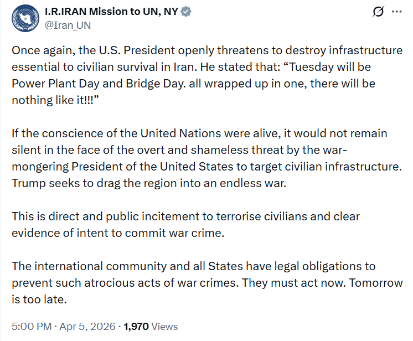Open the Grok explain icon
The image size is (413, 341).
[379, 12]
